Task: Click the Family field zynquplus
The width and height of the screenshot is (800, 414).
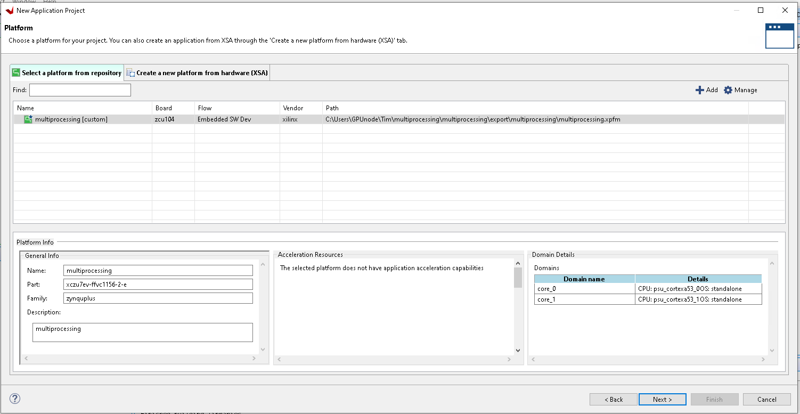Action: (x=158, y=298)
